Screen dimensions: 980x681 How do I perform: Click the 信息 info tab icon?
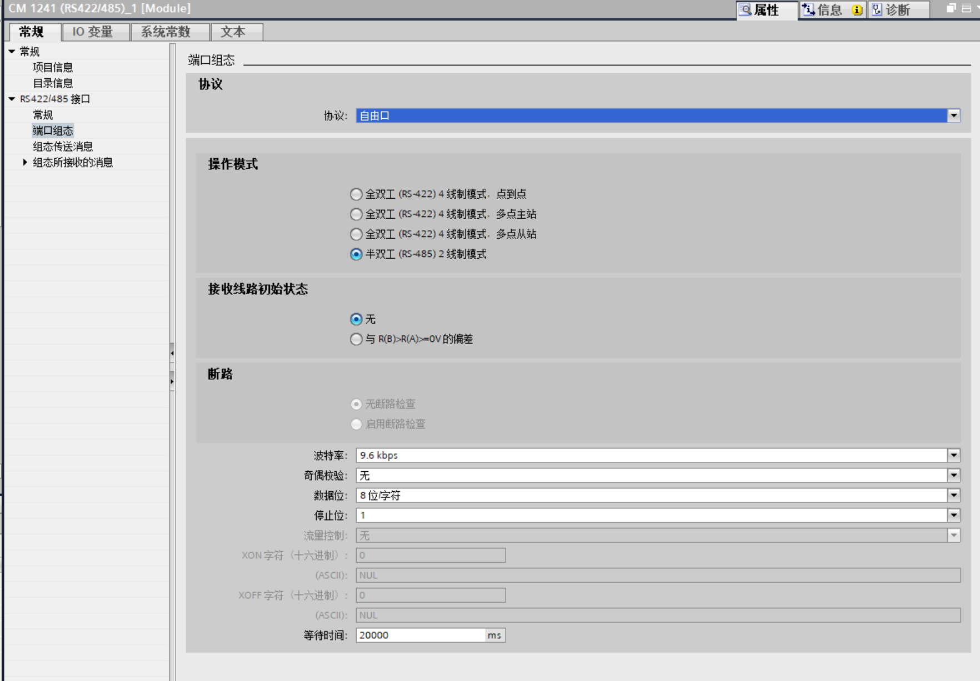coord(808,9)
